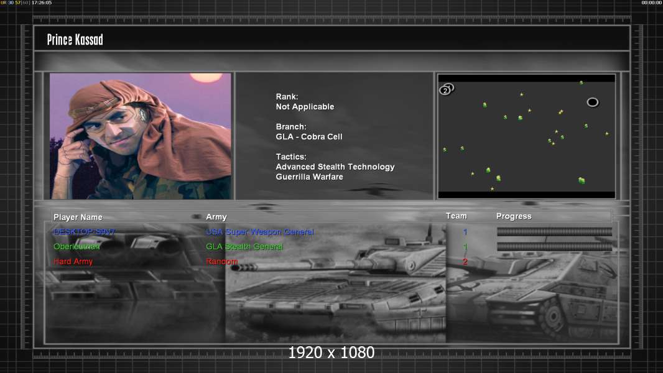Click the Progress column header

pyautogui.click(x=514, y=216)
